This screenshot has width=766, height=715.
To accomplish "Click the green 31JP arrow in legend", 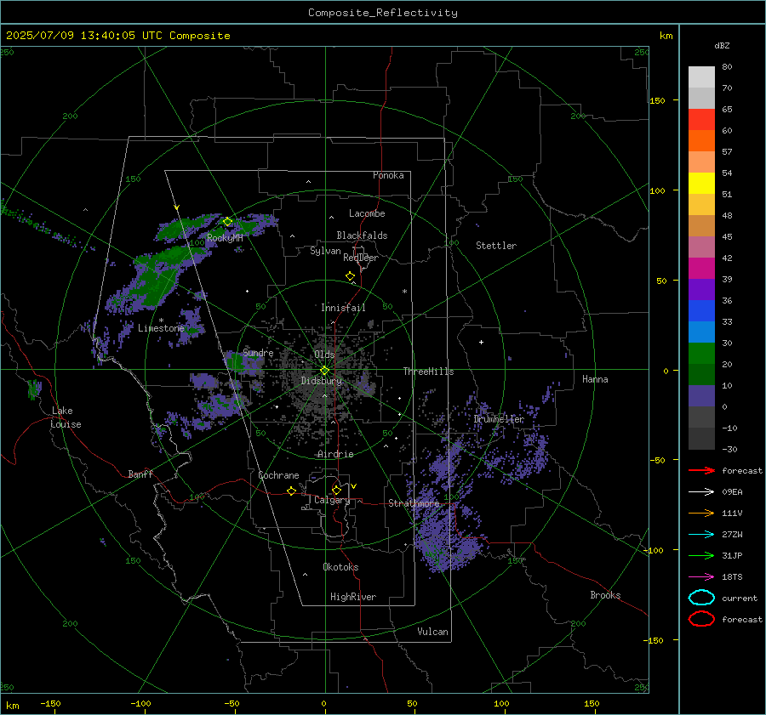I will click(x=701, y=555).
